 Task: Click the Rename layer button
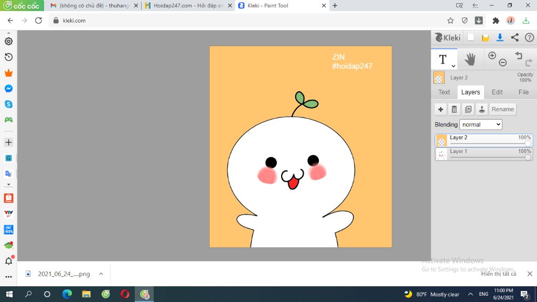pyautogui.click(x=503, y=109)
